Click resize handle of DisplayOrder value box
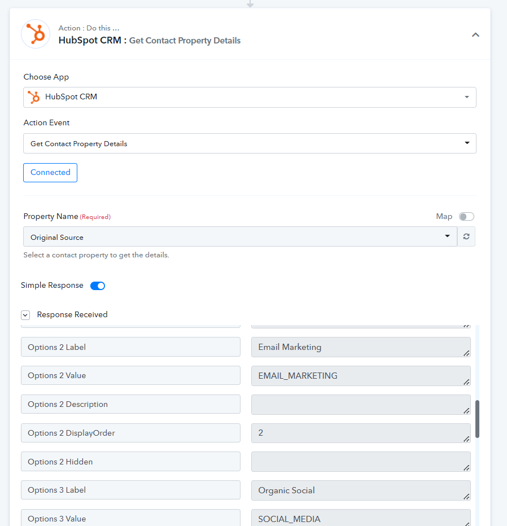The width and height of the screenshot is (507, 526). [466, 439]
